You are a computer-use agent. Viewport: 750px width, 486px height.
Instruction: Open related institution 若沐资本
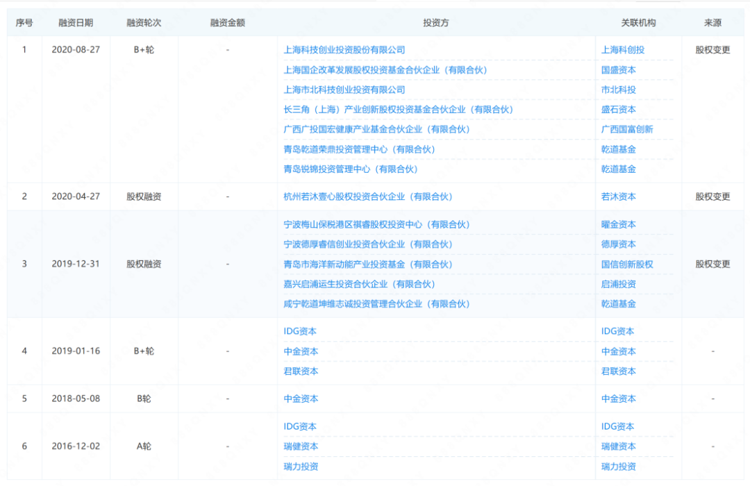click(x=619, y=196)
